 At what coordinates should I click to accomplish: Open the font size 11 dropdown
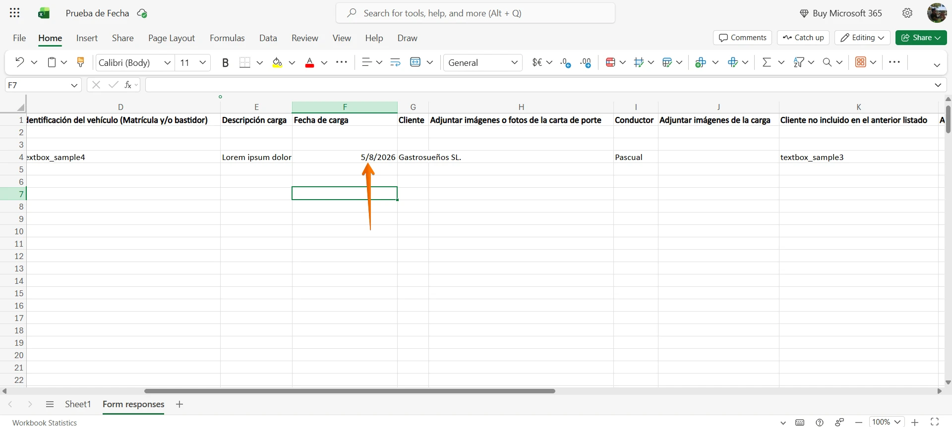point(202,62)
